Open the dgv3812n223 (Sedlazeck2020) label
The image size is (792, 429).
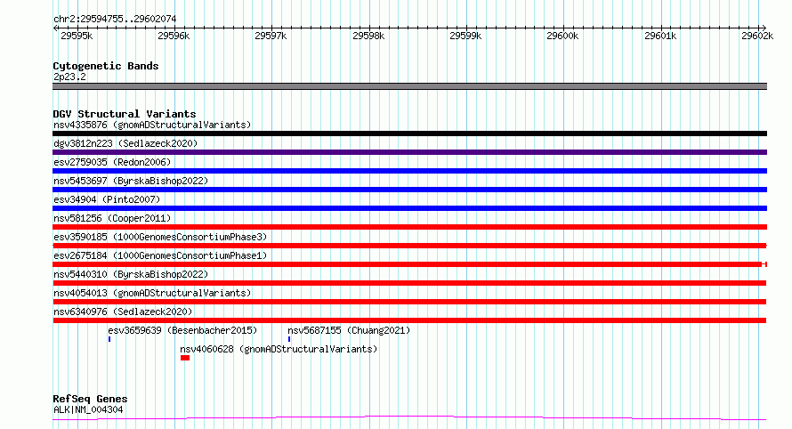[x=125, y=143]
